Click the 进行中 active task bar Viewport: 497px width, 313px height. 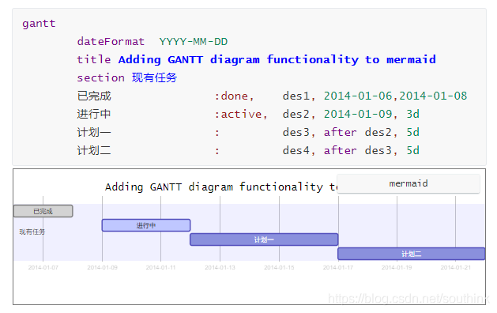[x=146, y=225]
